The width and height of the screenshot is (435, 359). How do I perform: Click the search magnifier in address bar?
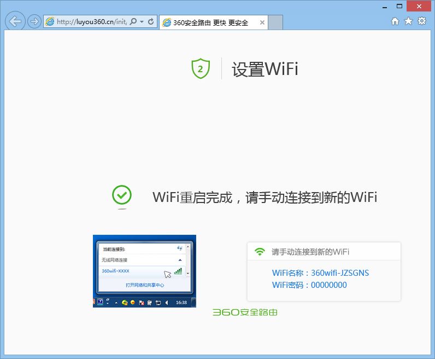[x=133, y=21]
